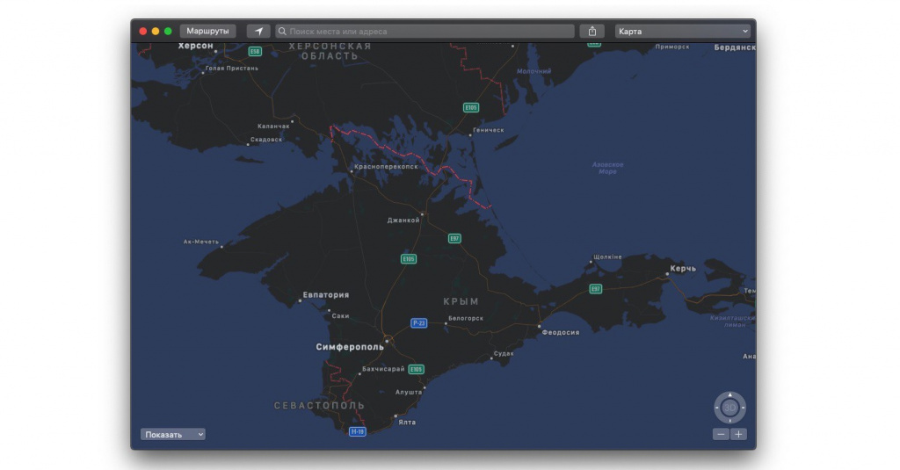Click the P-23 blue road badge
Screen dimensions: 900x470
pos(419,323)
